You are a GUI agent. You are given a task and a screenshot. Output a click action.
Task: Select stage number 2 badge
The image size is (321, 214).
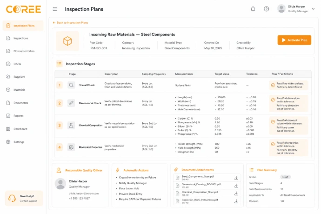point(60,103)
